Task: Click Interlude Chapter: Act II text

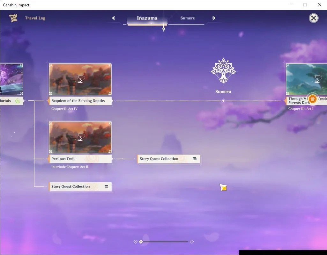Action: click(70, 167)
